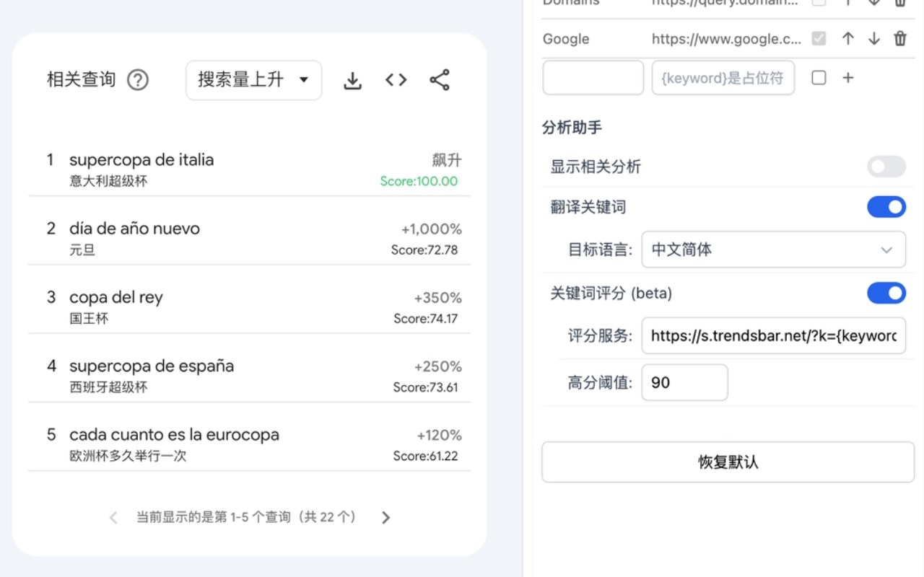This screenshot has height=577, width=924.
Task: Download the related queries data
Action: pos(352,81)
